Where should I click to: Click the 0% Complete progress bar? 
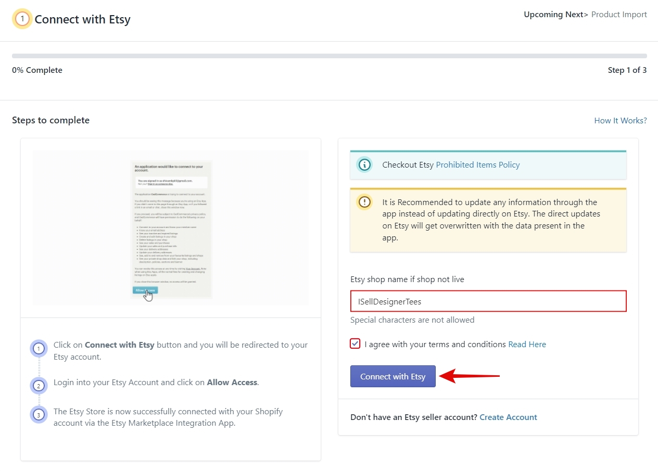330,56
